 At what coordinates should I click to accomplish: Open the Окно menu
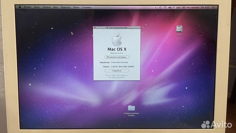(76, 7)
